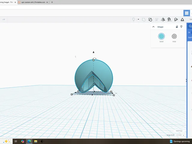Select the Mirror tool icon
The height and width of the screenshot is (144, 192).
pos(163,19)
